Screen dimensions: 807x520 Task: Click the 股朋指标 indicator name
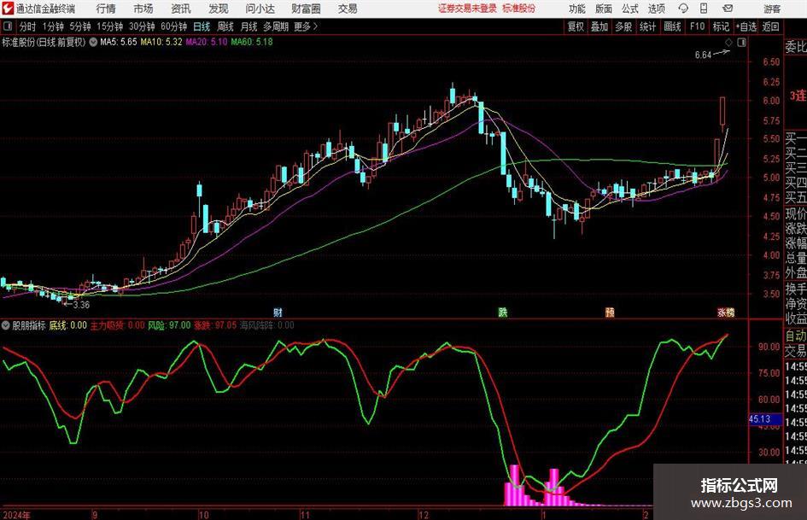click(x=29, y=325)
